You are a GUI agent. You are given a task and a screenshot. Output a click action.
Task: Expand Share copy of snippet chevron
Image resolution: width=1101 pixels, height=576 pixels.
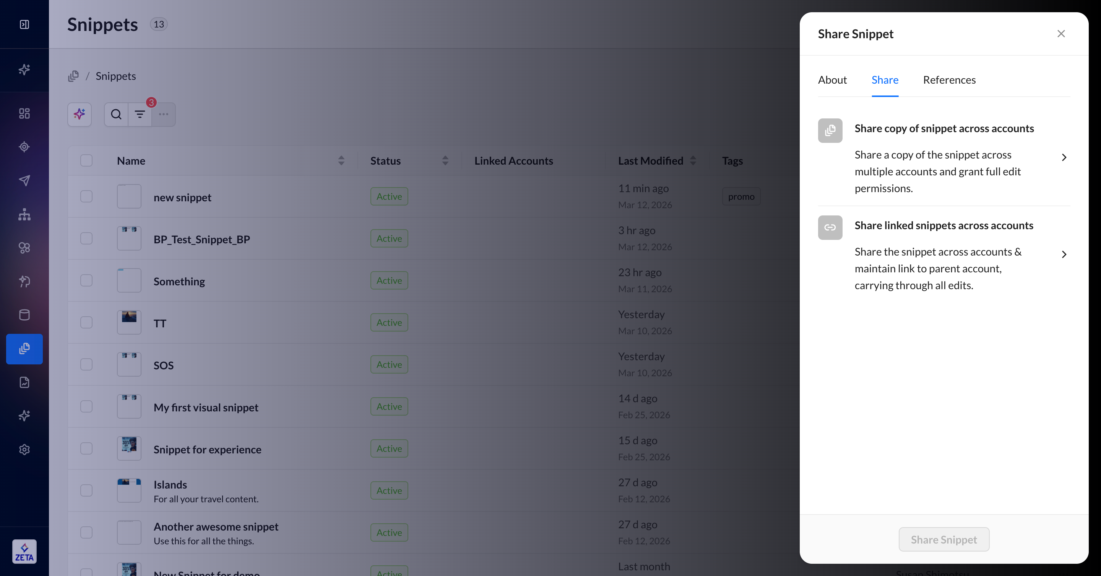click(1064, 157)
